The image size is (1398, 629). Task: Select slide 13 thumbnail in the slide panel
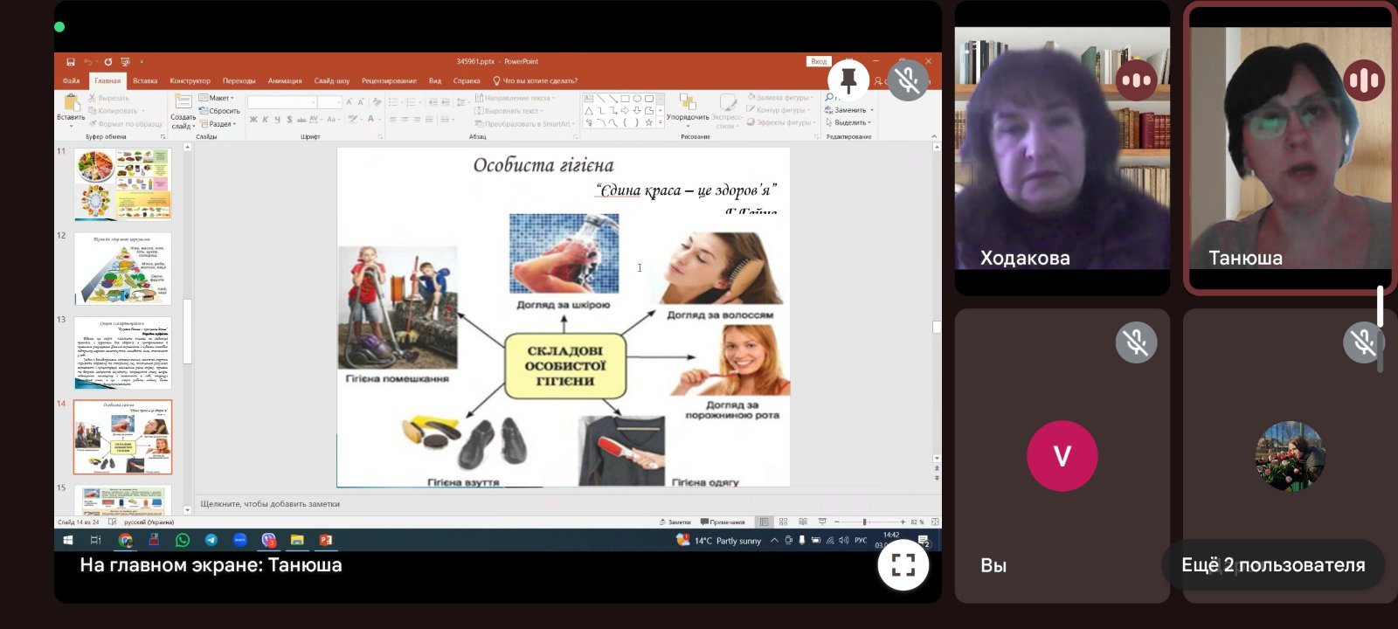pos(122,354)
